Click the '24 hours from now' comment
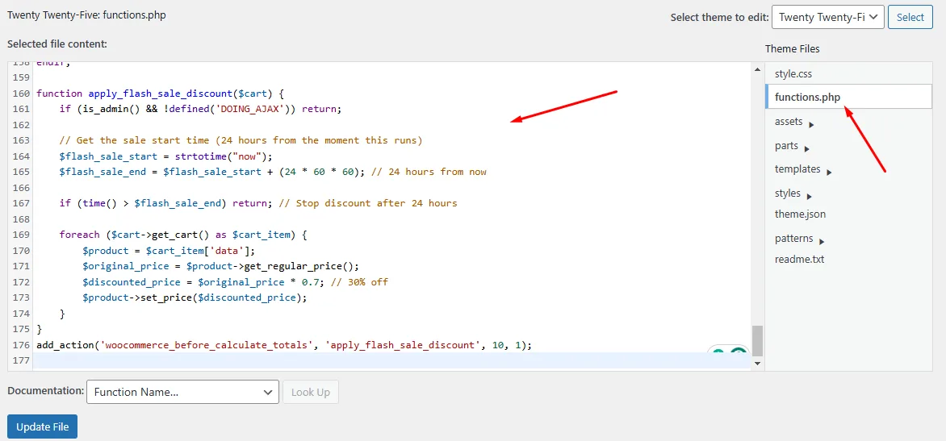Image resolution: width=946 pixels, height=441 pixels. 429,172
